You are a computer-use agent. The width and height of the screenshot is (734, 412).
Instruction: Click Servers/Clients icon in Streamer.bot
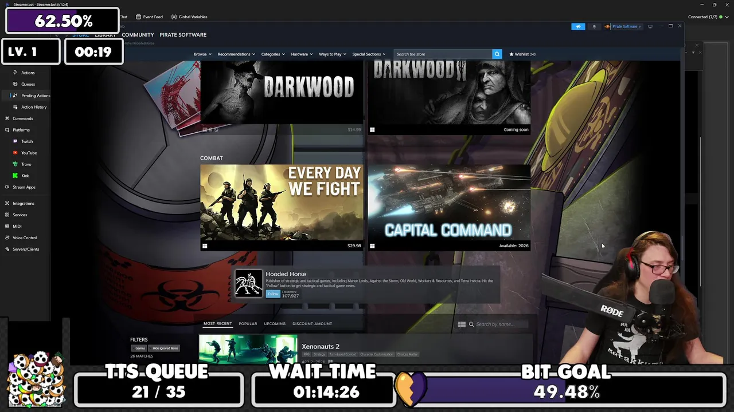tap(7, 249)
